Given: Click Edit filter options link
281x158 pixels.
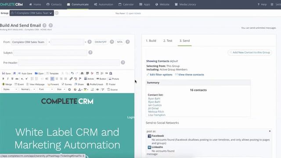Looking at the screenshot, I should [159, 75].
